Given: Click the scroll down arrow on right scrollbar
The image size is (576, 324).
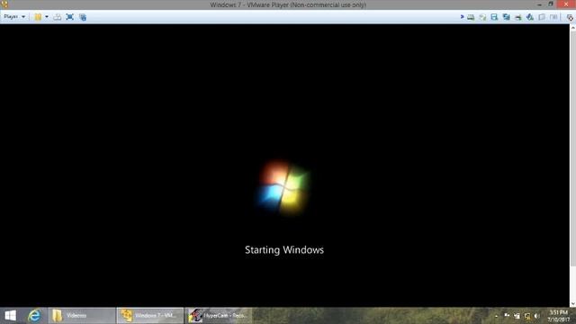Looking at the screenshot, I should (x=572, y=303).
